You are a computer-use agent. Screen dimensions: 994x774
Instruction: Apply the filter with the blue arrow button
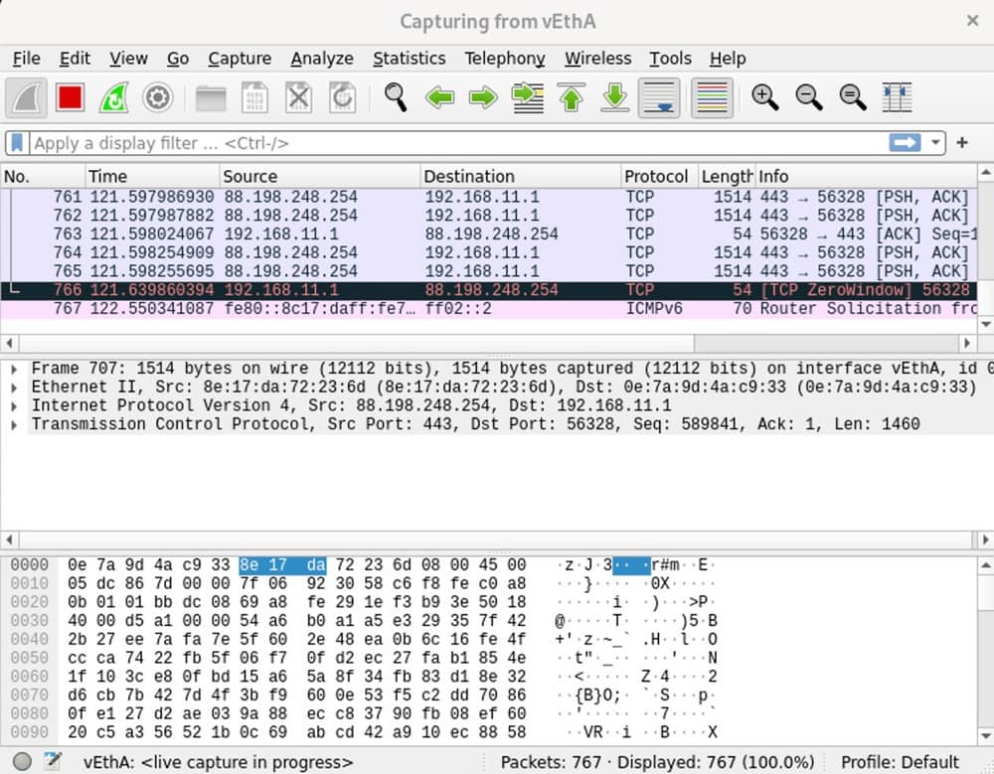click(906, 142)
